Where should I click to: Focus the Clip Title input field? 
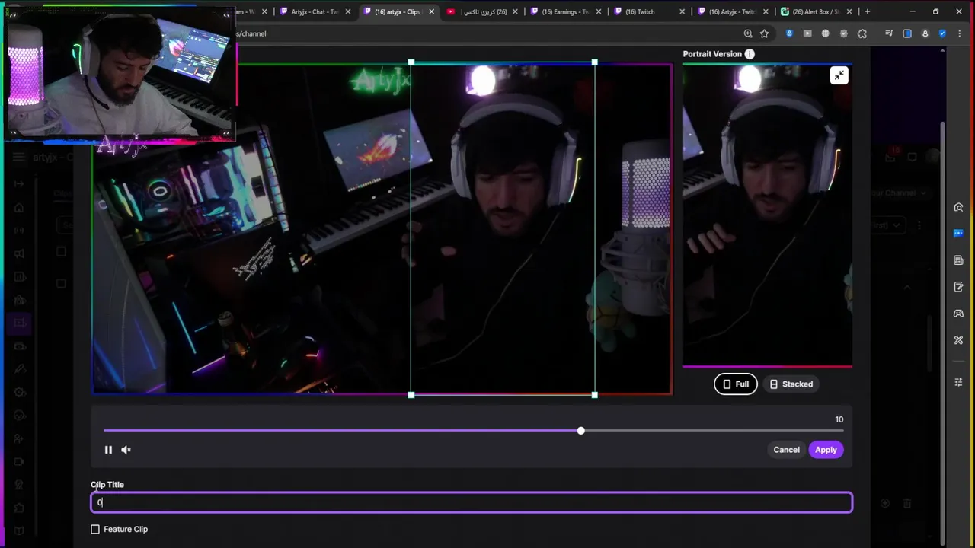tap(472, 502)
